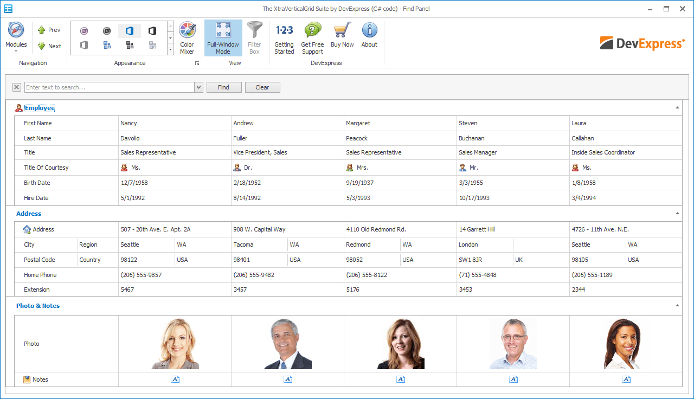Click the 'Inside Sales Coordinator' cell

click(x=626, y=152)
